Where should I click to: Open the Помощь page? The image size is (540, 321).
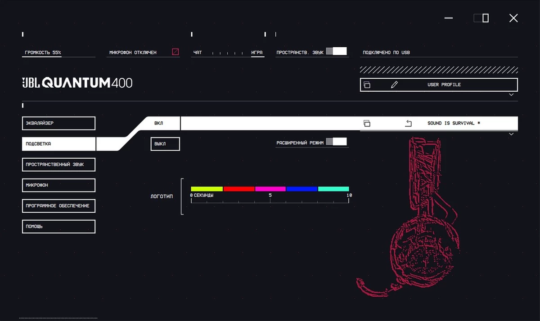pyautogui.click(x=58, y=227)
